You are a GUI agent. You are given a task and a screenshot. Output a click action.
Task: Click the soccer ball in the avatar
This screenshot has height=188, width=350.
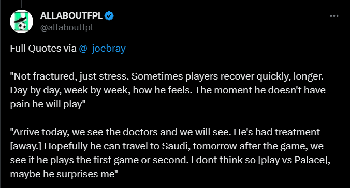(x=22, y=27)
